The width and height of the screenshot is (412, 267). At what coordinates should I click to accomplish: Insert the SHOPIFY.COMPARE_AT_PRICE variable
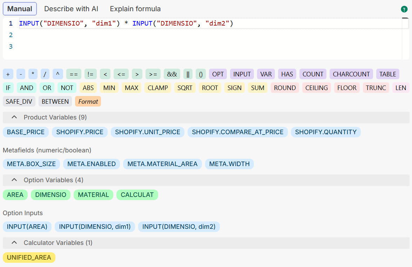click(238, 132)
